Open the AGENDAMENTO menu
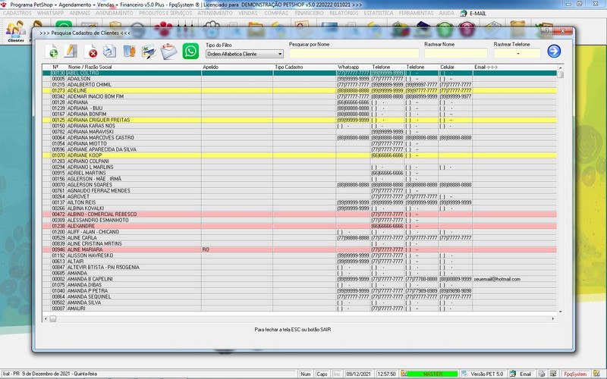 pos(115,13)
